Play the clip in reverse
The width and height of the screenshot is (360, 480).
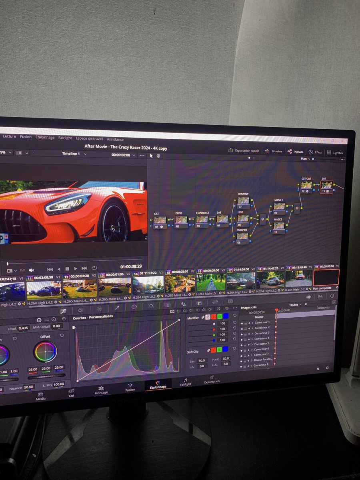click(59, 269)
